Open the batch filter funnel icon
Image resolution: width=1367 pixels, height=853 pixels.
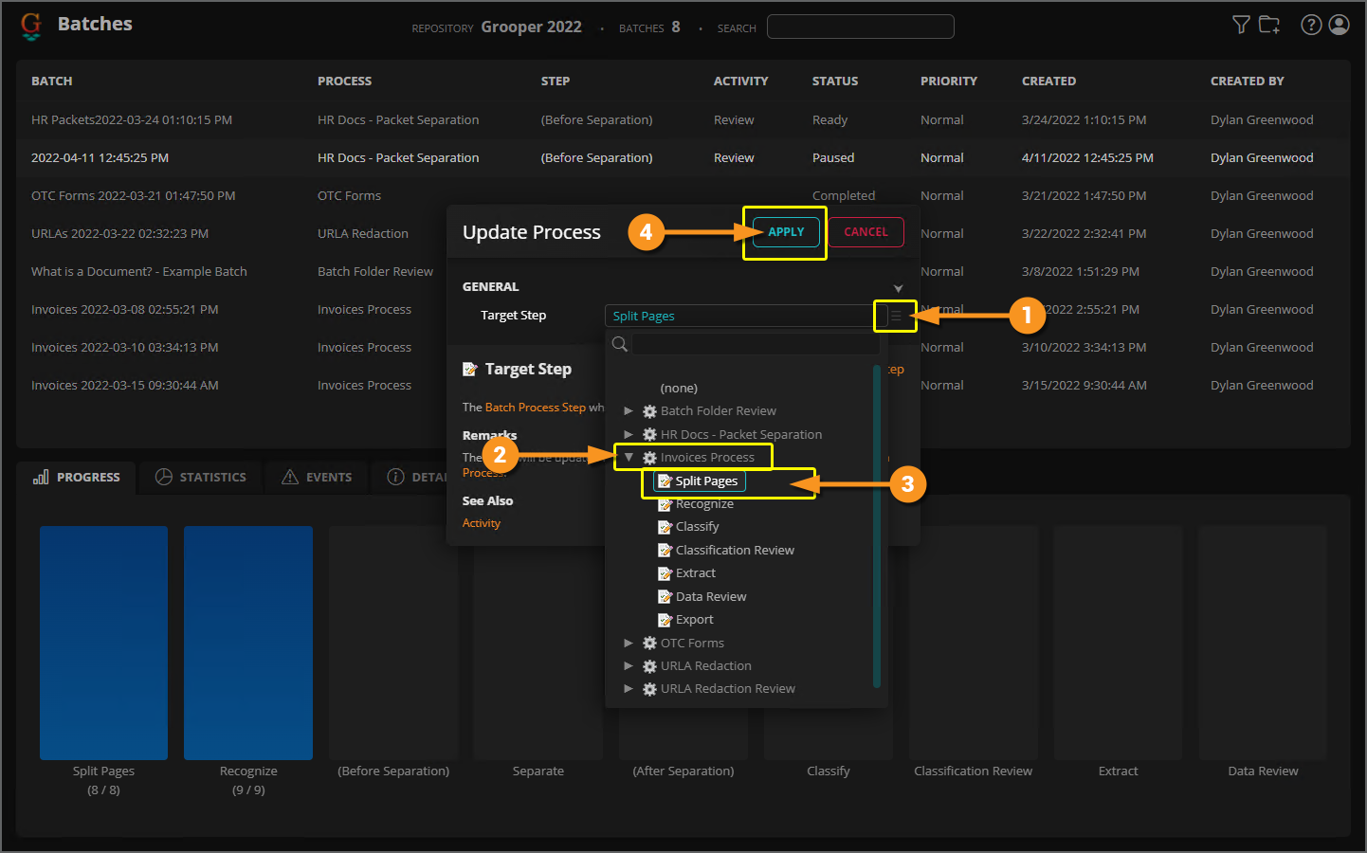coord(1241,25)
